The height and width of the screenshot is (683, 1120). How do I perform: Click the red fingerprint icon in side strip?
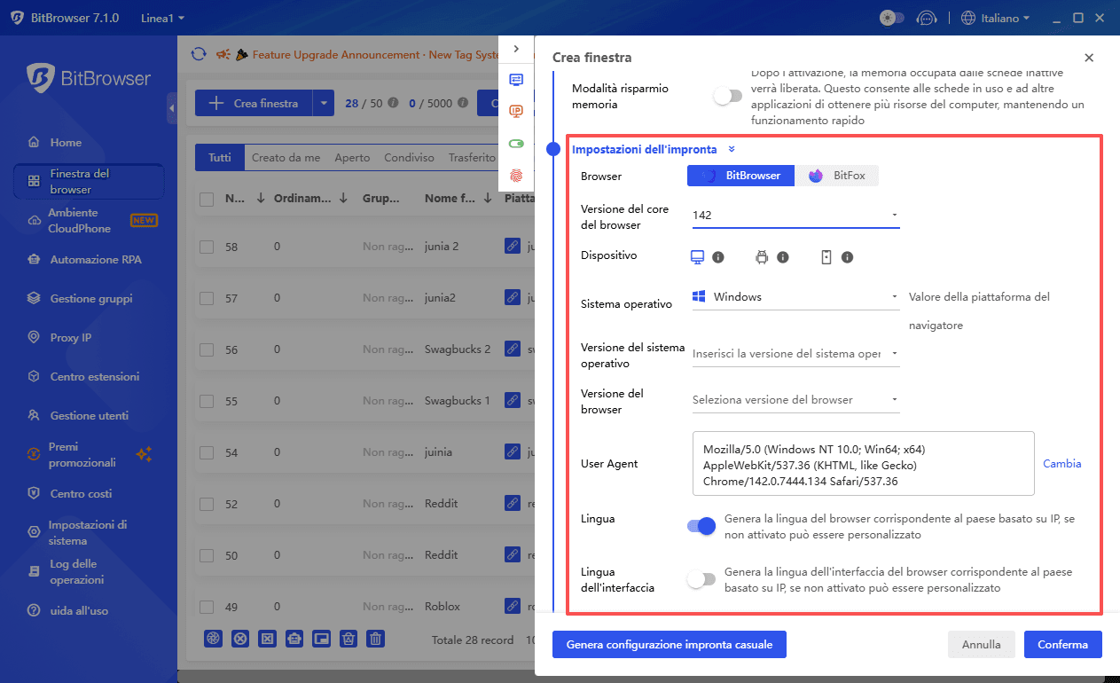coord(516,176)
